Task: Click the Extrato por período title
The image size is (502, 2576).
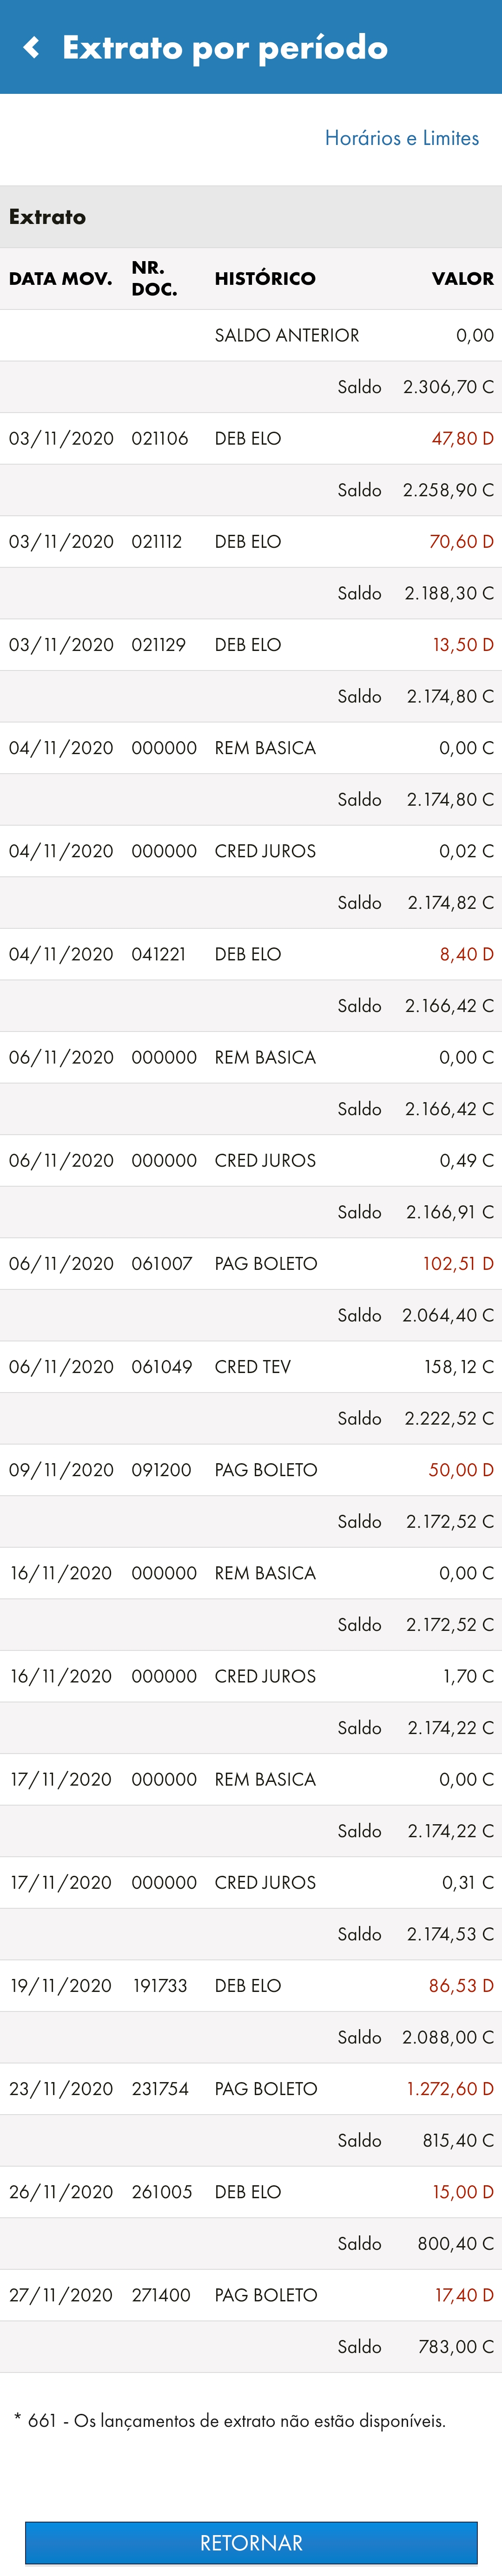Action: (x=225, y=47)
